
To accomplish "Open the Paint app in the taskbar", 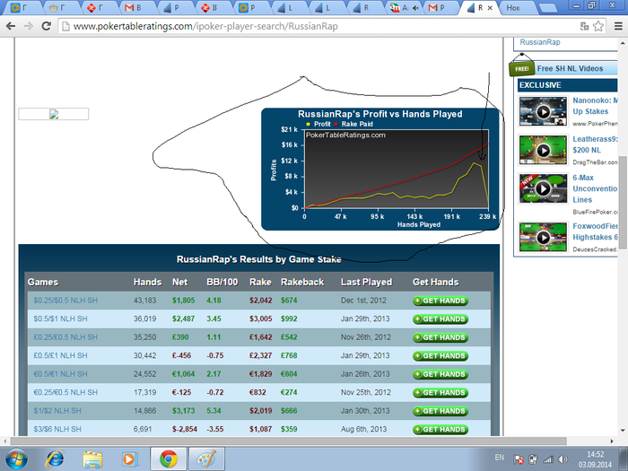I will coord(206,459).
